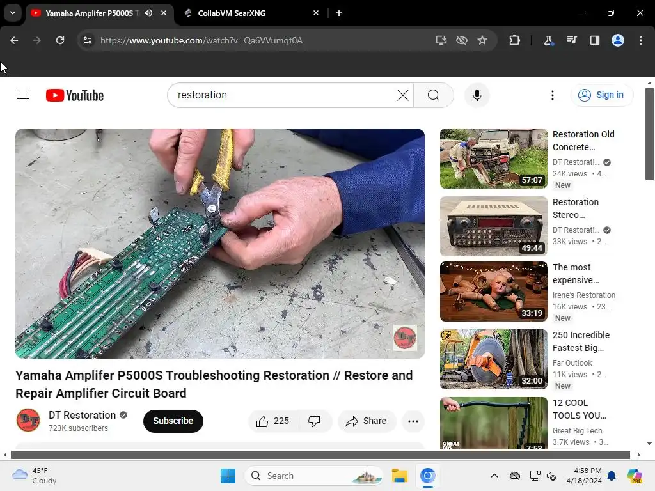
Task: Open the taskbar clock and date
Action: pyautogui.click(x=583, y=476)
